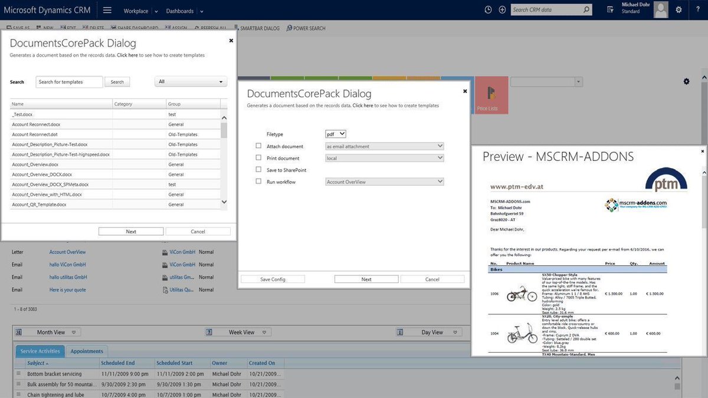708x398 pixels.
Task: Click the user avatar picture
Action: point(661,10)
